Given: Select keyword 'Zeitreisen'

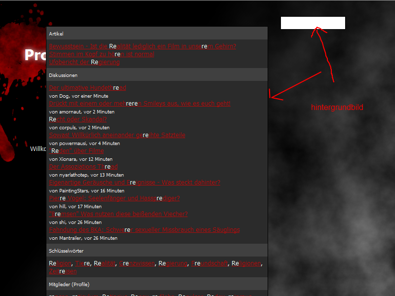Looking at the screenshot, I should 63,271.
